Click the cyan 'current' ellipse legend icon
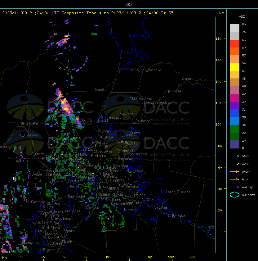Image resolution: width=258 pixels, height=261 pixels. point(234,195)
